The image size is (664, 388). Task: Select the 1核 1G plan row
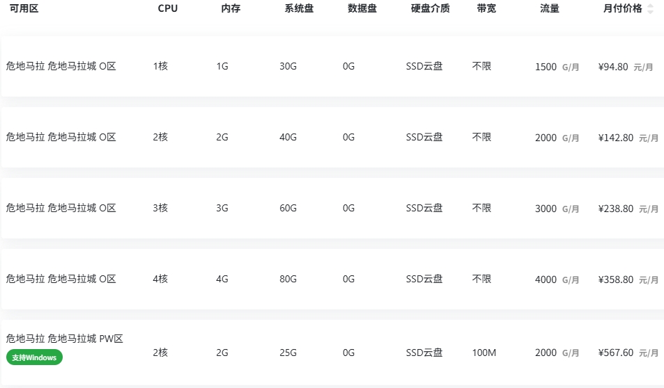[x=332, y=66]
